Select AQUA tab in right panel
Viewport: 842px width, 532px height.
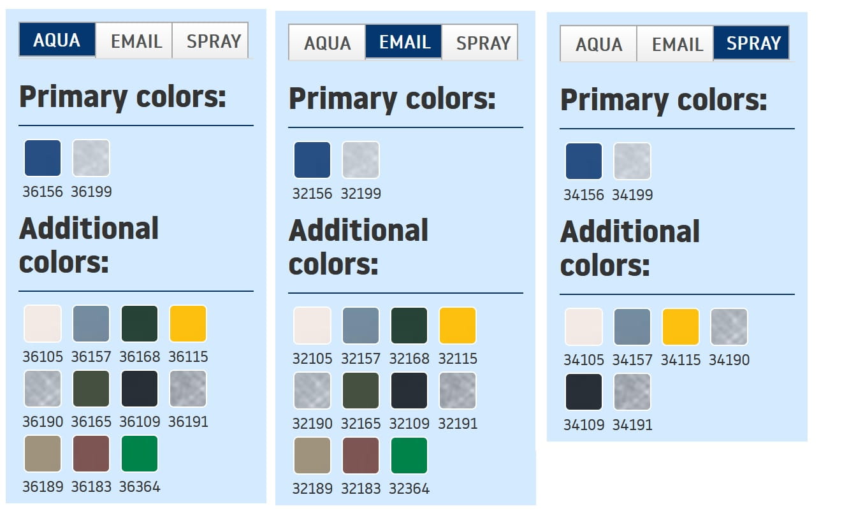599,44
